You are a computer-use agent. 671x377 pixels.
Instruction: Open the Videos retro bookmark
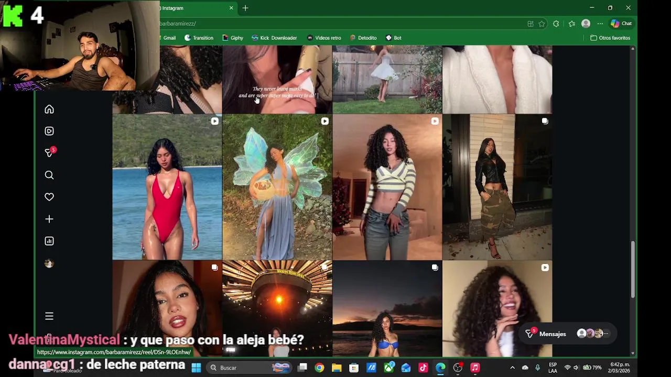coord(324,38)
